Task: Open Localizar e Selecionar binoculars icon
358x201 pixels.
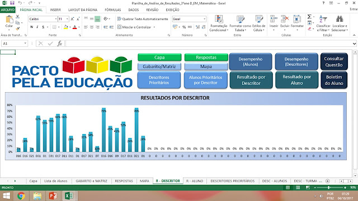Action: (340, 19)
